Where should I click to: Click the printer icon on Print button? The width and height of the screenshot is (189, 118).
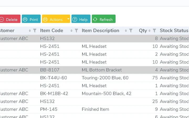pos(25,19)
